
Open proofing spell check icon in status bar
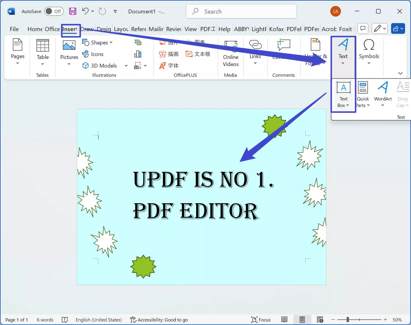pyautogui.click(x=65, y=320)
